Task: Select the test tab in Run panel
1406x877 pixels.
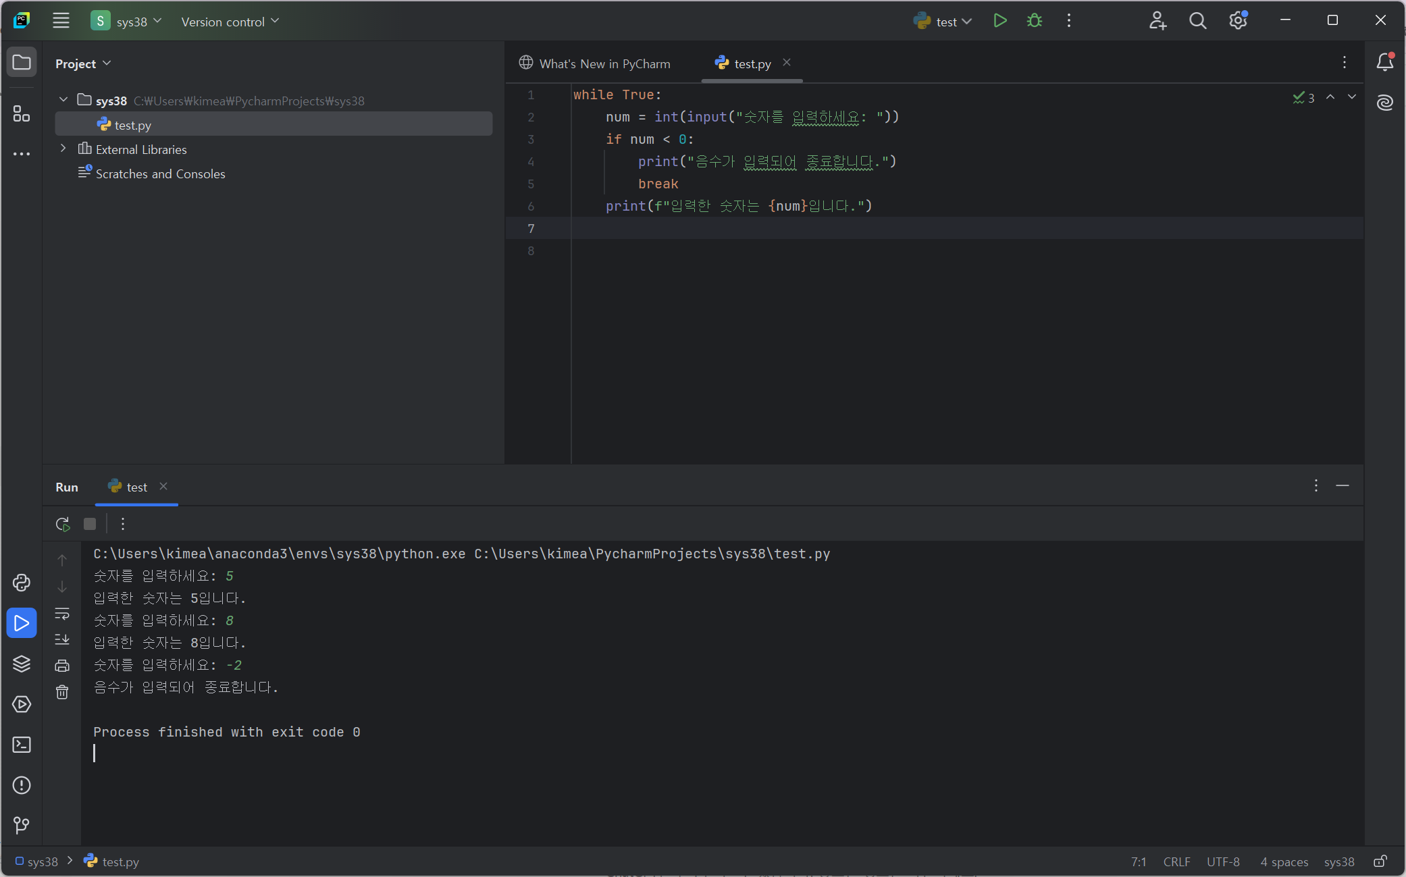Action: 136,487
